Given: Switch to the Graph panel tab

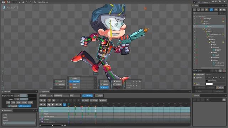Looking at the screenshot, I should 196,96.
